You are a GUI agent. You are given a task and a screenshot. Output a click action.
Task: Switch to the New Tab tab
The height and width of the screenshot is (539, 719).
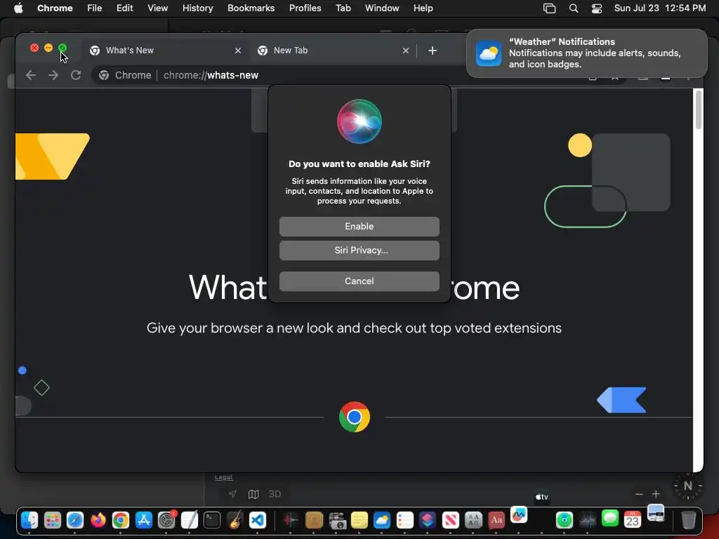tap(334, 51)
